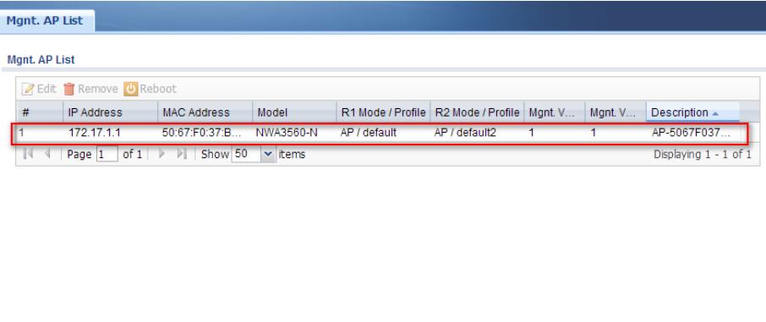The image size is (766, 322).
Task: Click the Edit pencil icon
Action: coord(28,89)
